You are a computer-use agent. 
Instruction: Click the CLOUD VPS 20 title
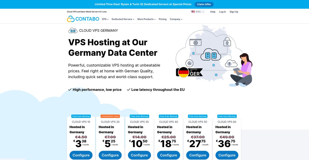coord(110,122)
